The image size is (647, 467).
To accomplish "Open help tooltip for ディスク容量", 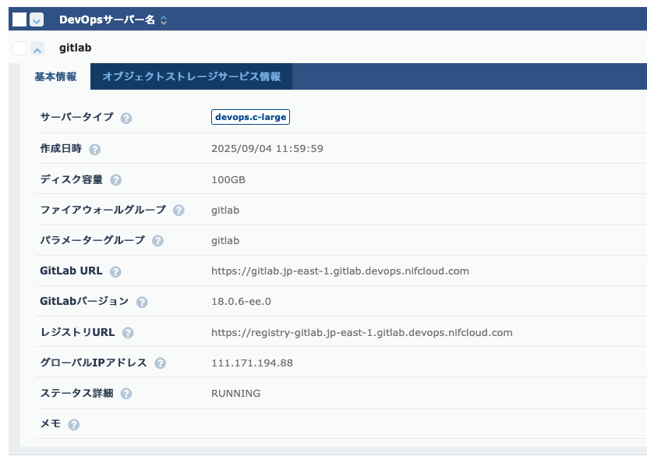I will tap(115, 180).
